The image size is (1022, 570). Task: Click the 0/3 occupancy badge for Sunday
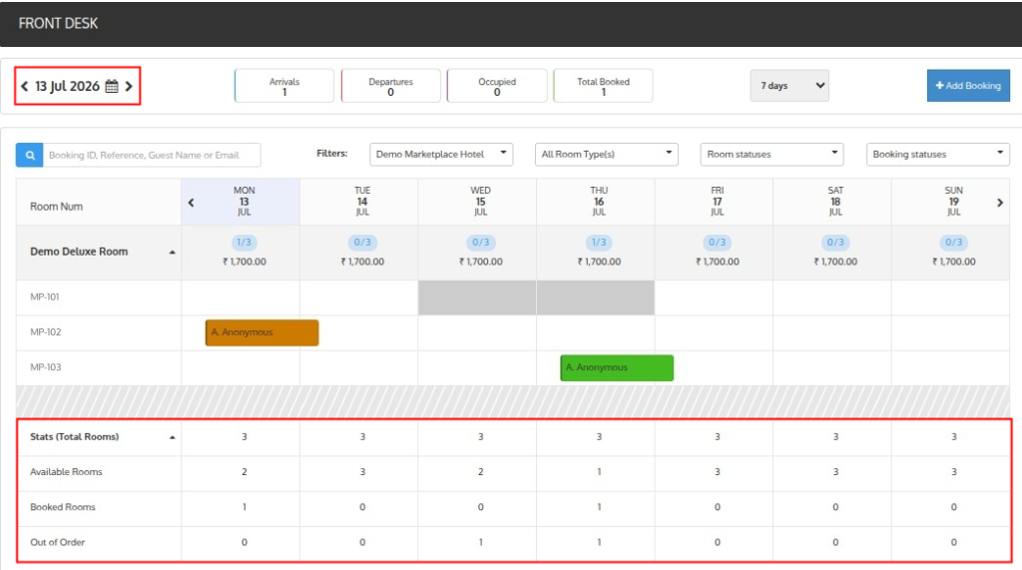953,243
